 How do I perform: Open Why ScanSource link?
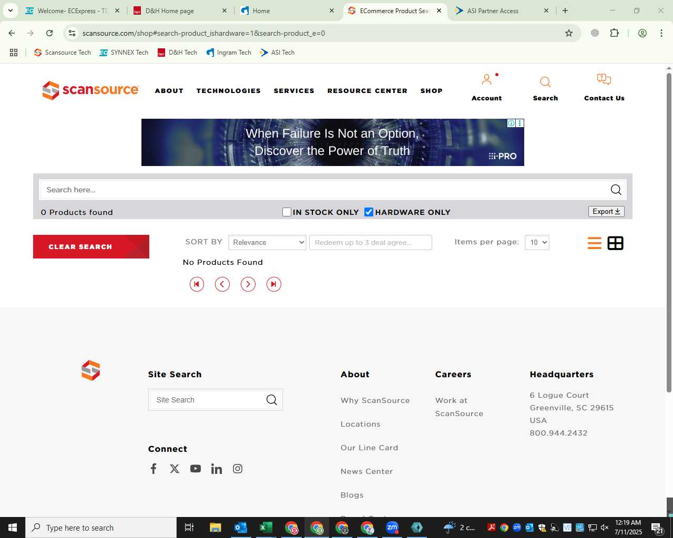(375, 400)
